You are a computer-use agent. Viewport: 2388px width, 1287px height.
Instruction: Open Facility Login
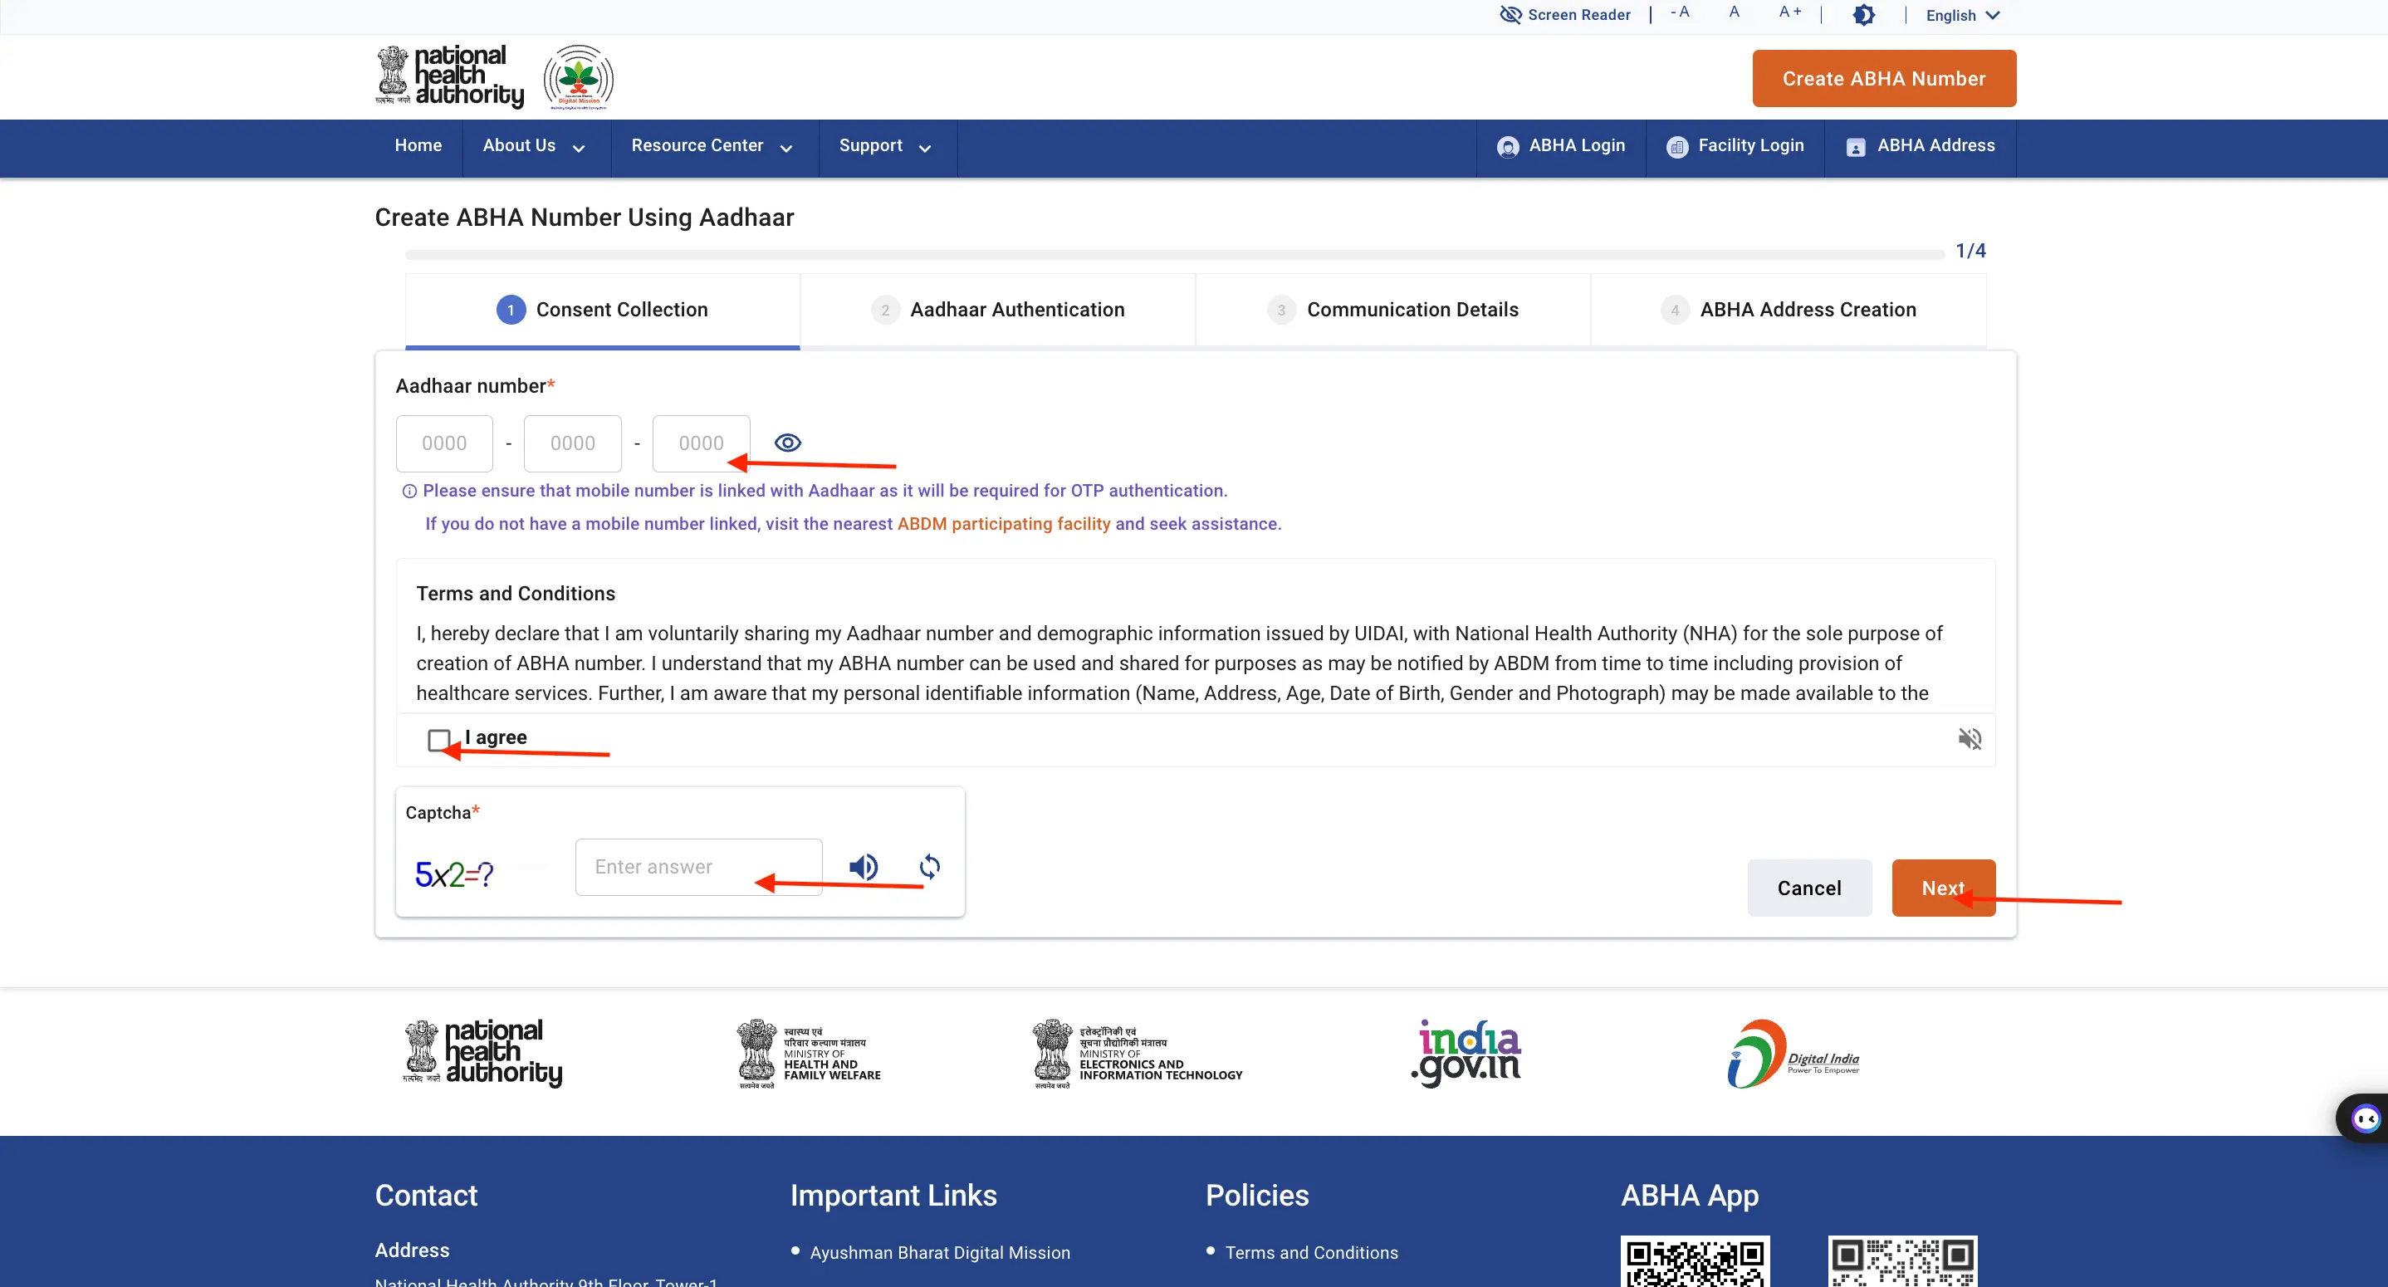tap(1735, 145)
